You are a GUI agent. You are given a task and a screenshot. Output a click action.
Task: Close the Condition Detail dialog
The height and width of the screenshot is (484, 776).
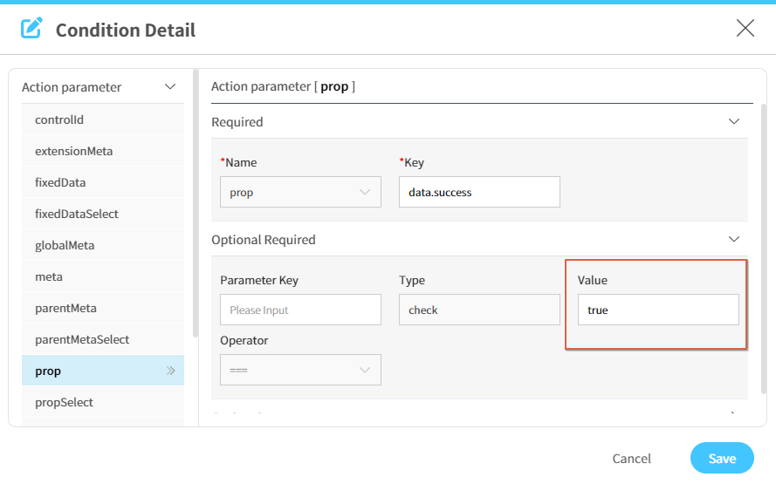pyautogui.click(x=745, y=28)
